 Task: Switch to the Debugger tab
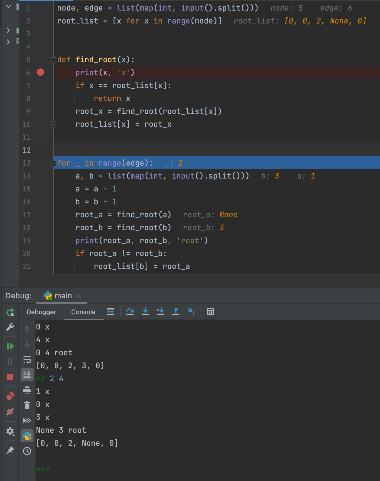41,312
